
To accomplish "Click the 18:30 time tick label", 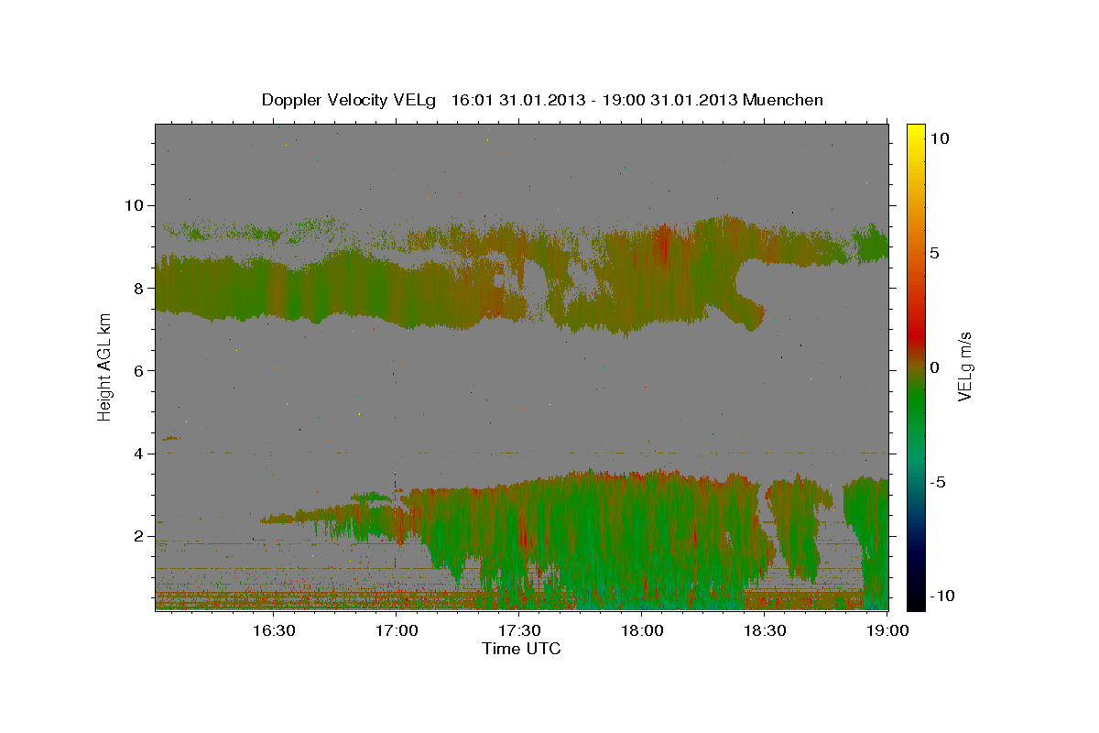I will point(765,630).
